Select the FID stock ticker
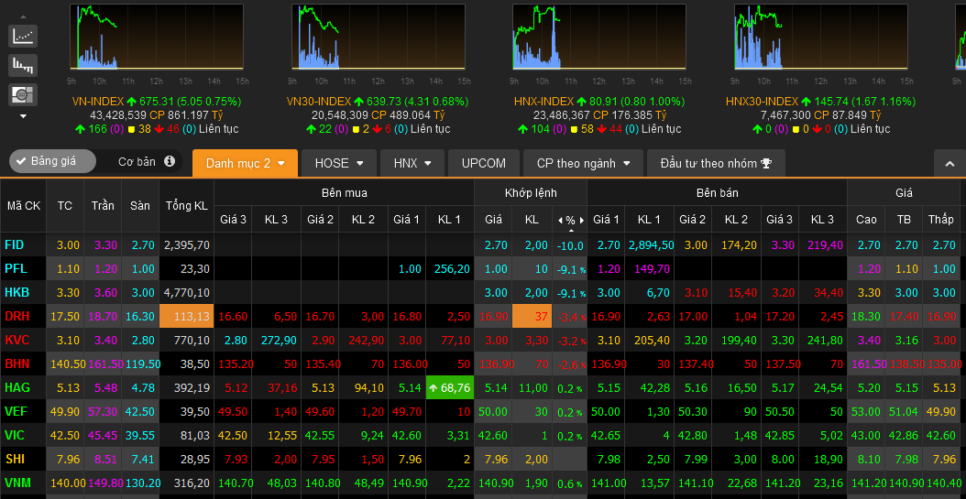The height and width of the screenshot is (499, 966). coord(14,244)
